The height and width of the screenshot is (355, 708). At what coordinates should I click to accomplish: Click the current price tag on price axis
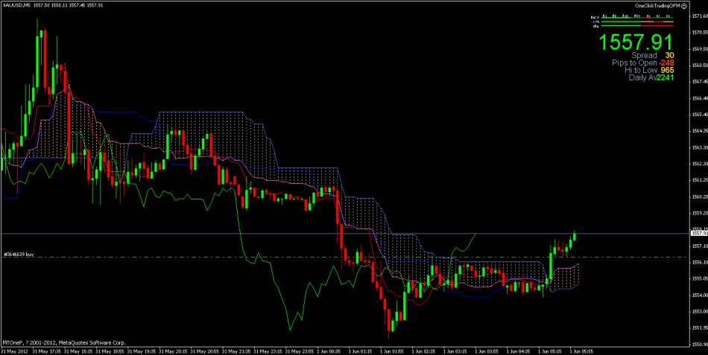[698, 233]
